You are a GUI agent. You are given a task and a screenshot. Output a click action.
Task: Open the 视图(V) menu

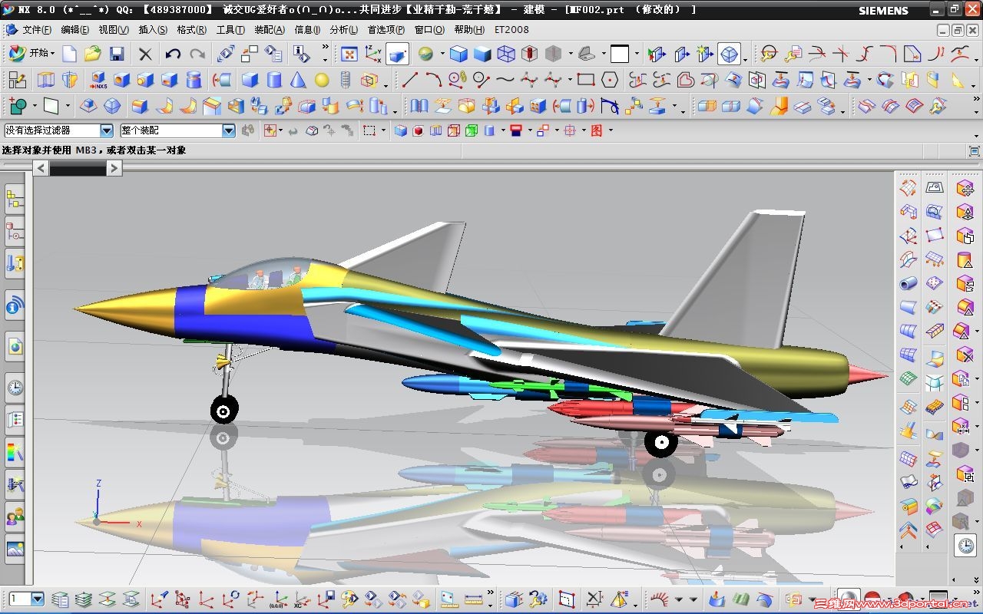coord(114,30)
